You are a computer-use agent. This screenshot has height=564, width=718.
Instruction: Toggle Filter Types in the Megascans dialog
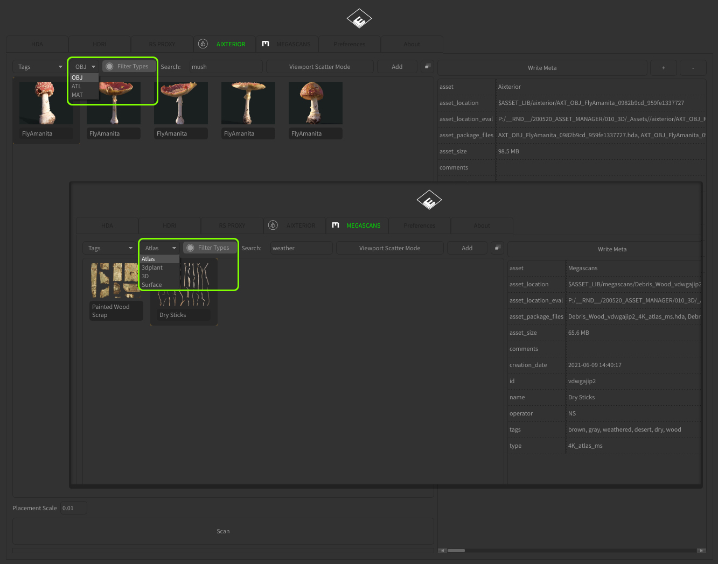[x=210, y=248]
